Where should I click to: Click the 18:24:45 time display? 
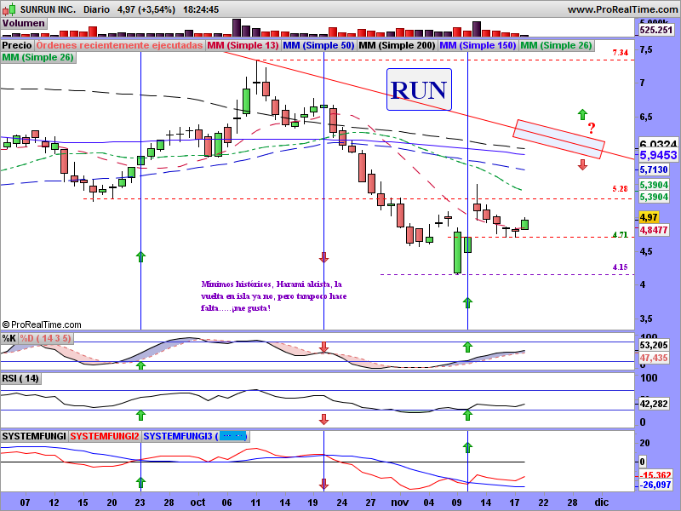201,9
